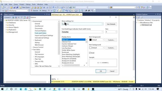Viewport: 162px width, 91px height.
Task: Click the Save icon in the toolbar
Action: tap(14, 7)
